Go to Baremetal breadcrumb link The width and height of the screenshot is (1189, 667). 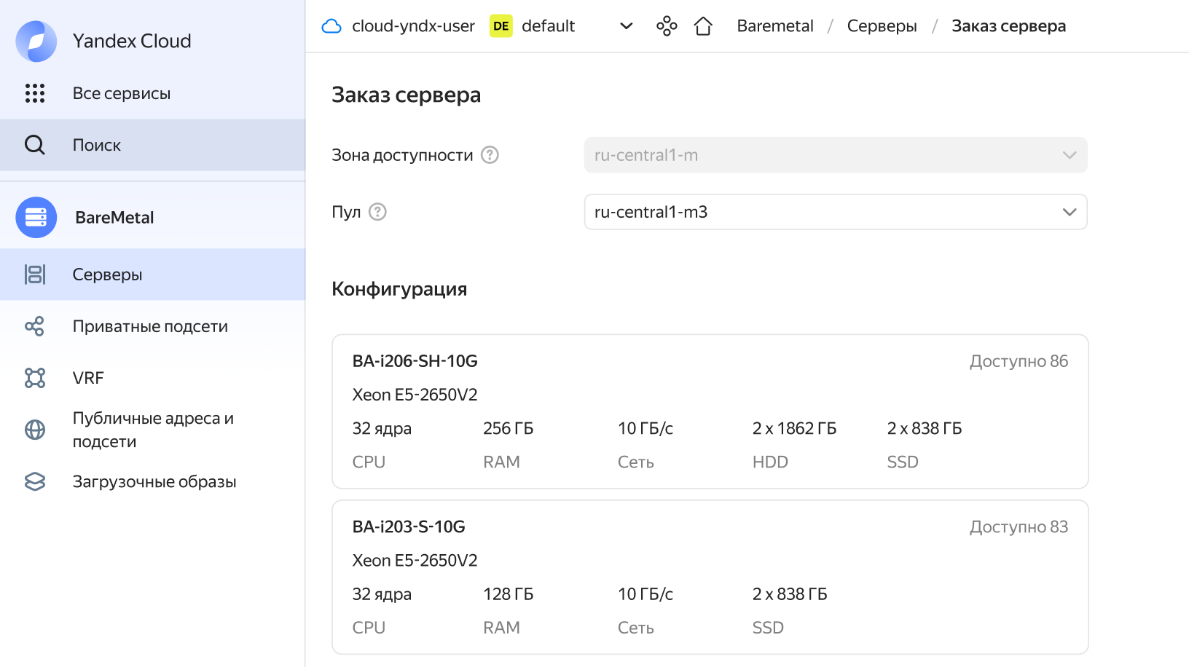tap(775, 26)
